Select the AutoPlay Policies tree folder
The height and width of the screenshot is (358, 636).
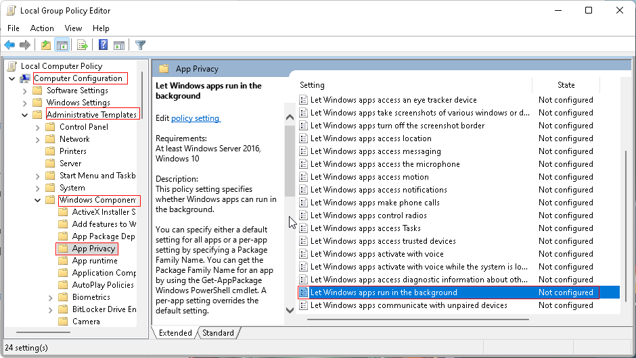(103, 284)
